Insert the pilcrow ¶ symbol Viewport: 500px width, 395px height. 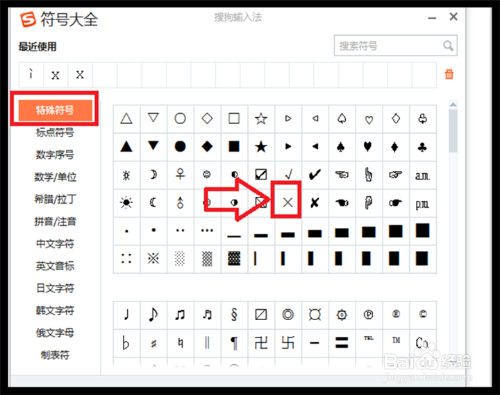[x=234, y=343]
